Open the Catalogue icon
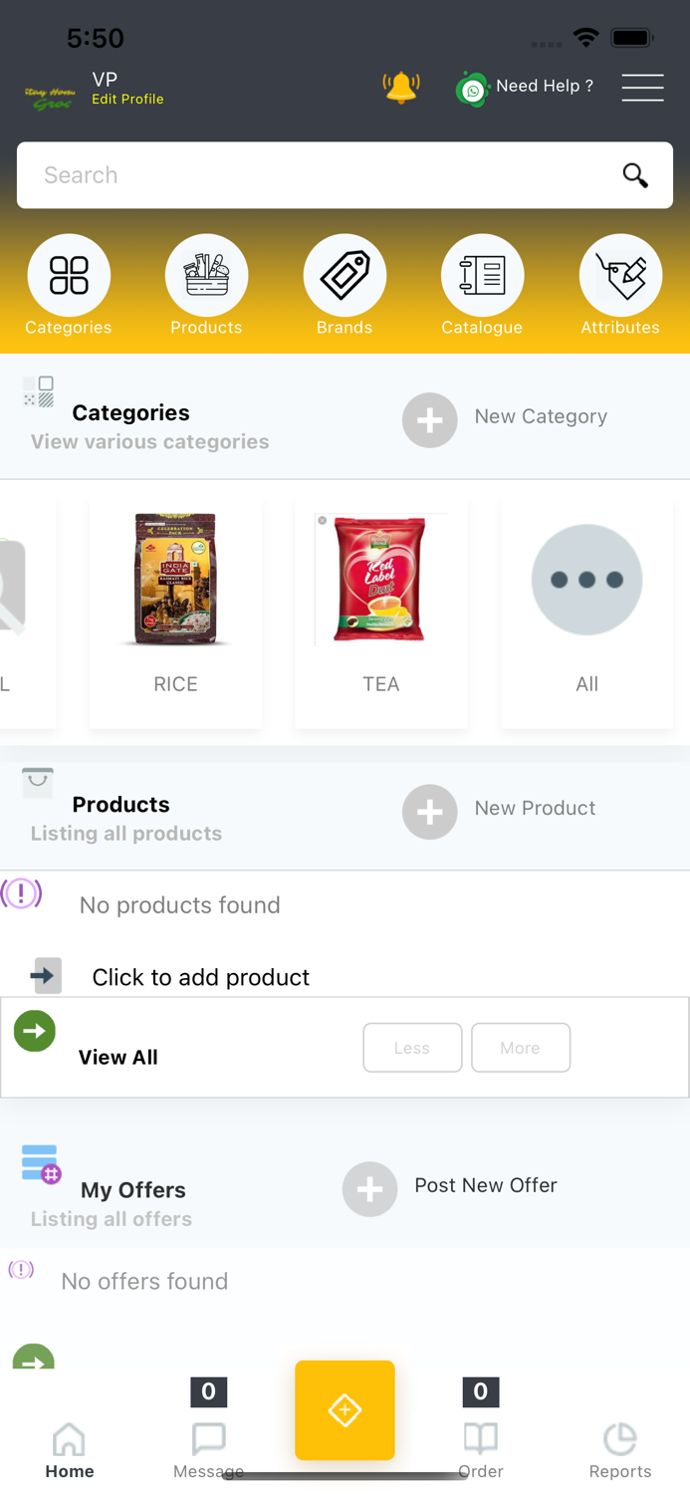 [x=483, y=275]
